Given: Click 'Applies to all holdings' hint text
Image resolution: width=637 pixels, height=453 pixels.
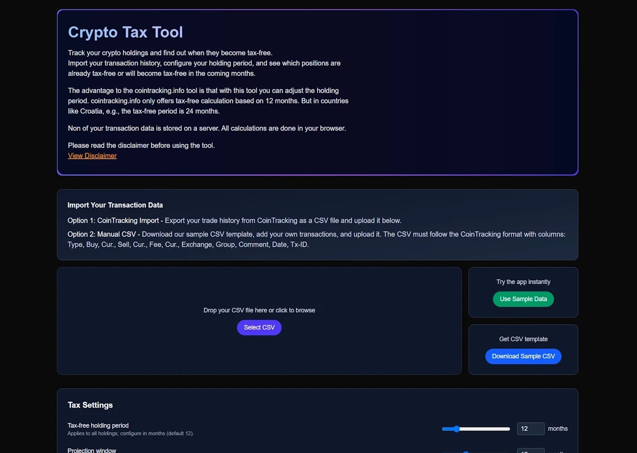Looking at the screenshot, I should pyautogui.click(x=130, y=433).
